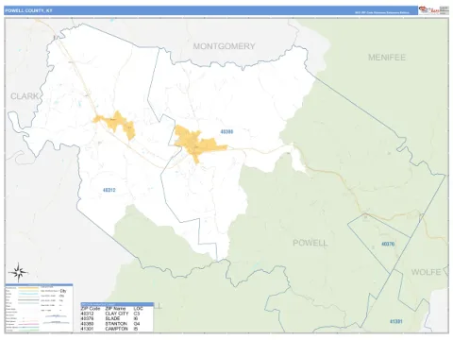Click the WOLFE county label

(x=426, y=272)
